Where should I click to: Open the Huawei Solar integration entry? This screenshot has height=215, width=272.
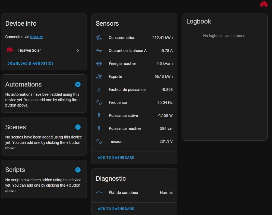[29, 50]
